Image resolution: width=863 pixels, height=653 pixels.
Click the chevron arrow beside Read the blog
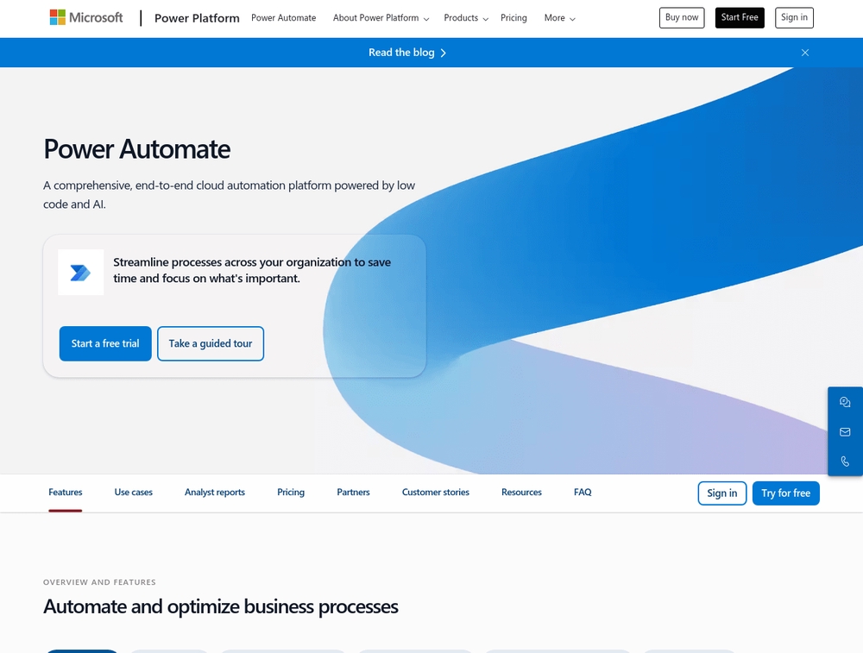click(443, 53)
